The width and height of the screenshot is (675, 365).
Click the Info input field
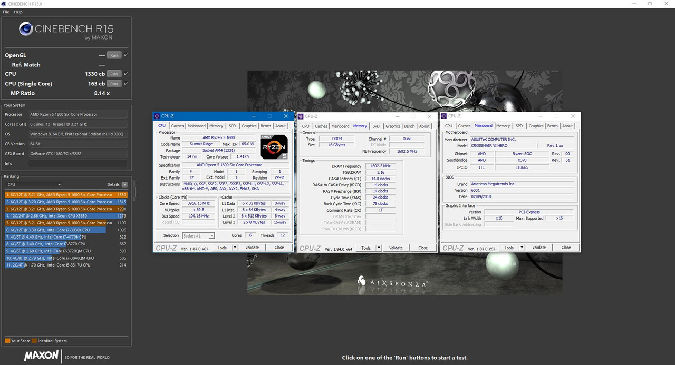[x=78, y=163]
